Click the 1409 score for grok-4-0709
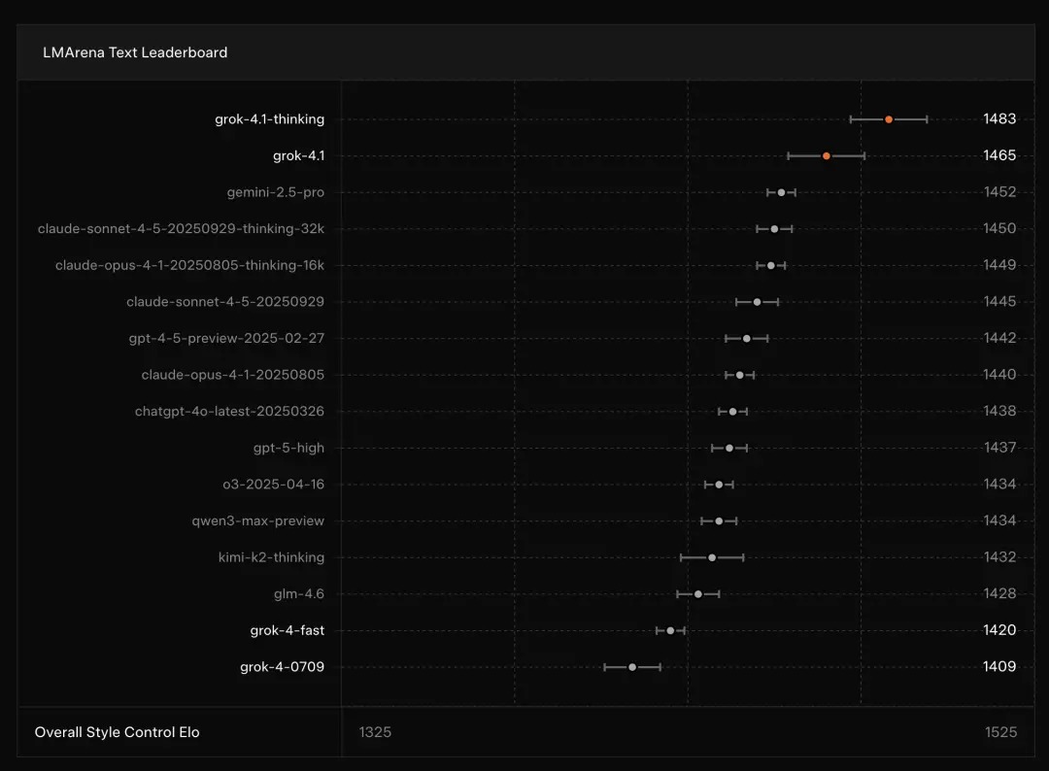Viewport: 1049px width, 771px height. (1000, 666)
